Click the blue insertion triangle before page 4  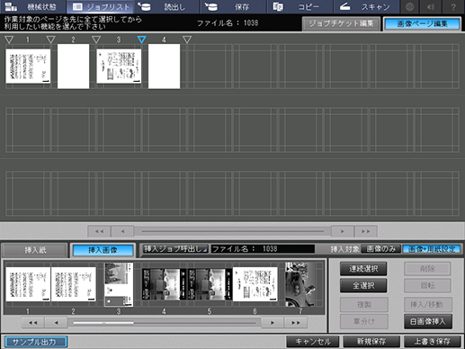pyautogui.click(x=142, y=40)
